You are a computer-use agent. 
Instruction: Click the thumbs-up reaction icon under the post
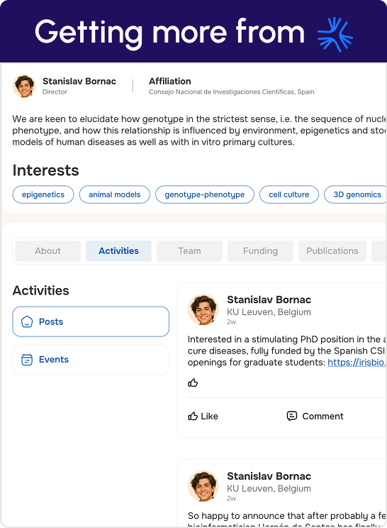[193, 383]
